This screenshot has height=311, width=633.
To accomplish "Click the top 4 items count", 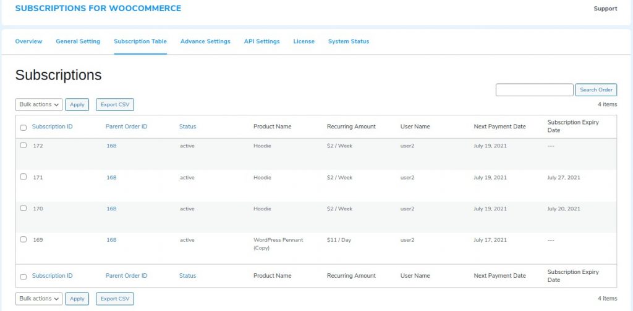I will (x=608, y=104).
